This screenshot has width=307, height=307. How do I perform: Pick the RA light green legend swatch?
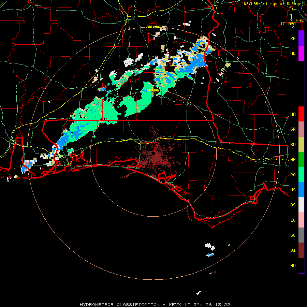(x=301, y=175)
